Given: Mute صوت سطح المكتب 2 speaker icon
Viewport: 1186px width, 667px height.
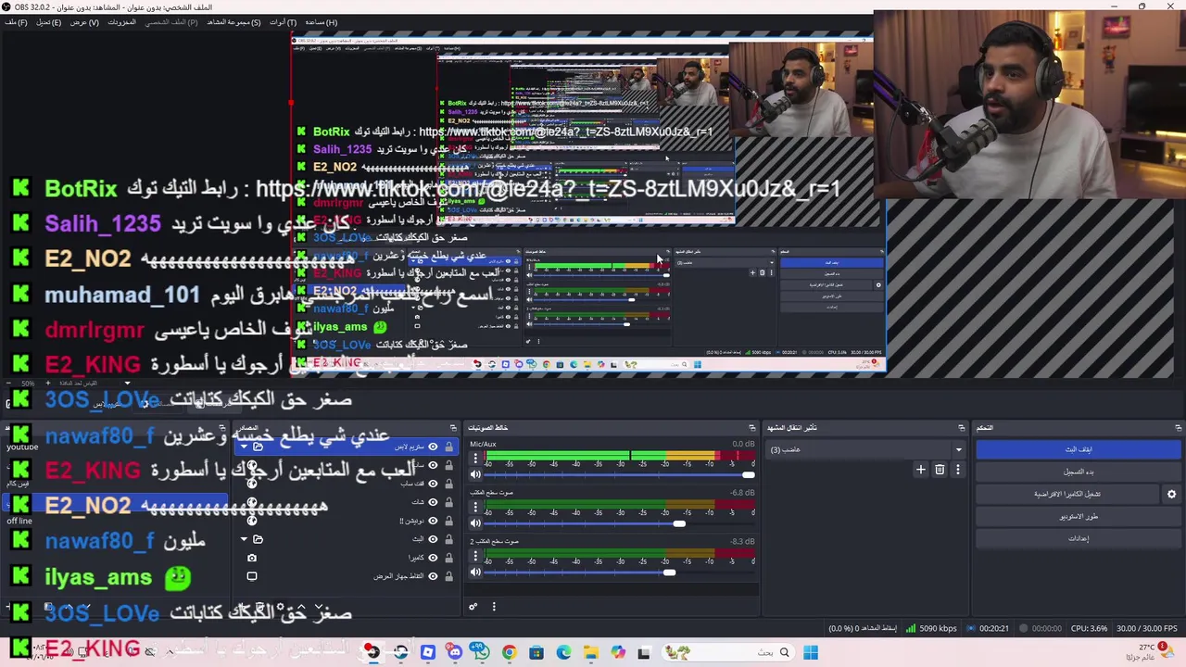Looking at the screenshot, I should pos(476,573).
